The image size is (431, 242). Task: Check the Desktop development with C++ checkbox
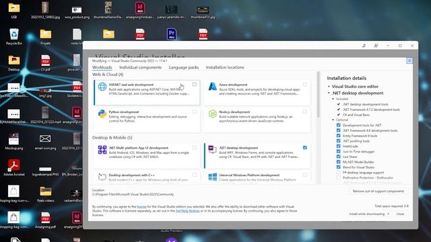195,175
